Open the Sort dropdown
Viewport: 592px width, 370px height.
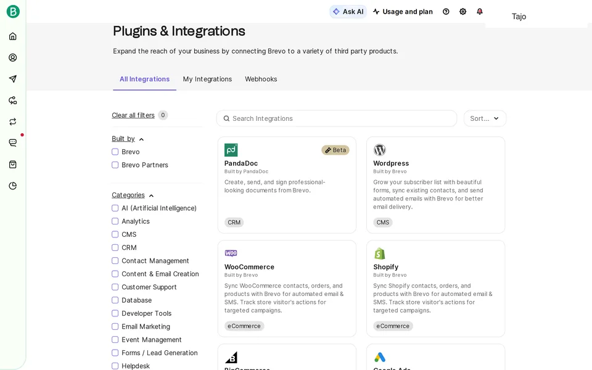coord(485,118)
